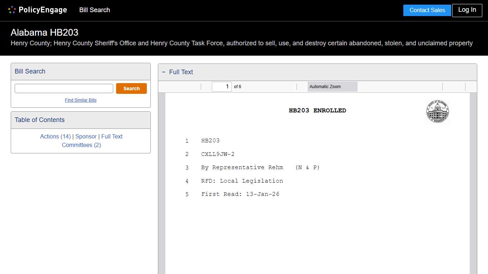Collapse the Full Text panel via minus sign
488x274 pixels.
point(164,72)
